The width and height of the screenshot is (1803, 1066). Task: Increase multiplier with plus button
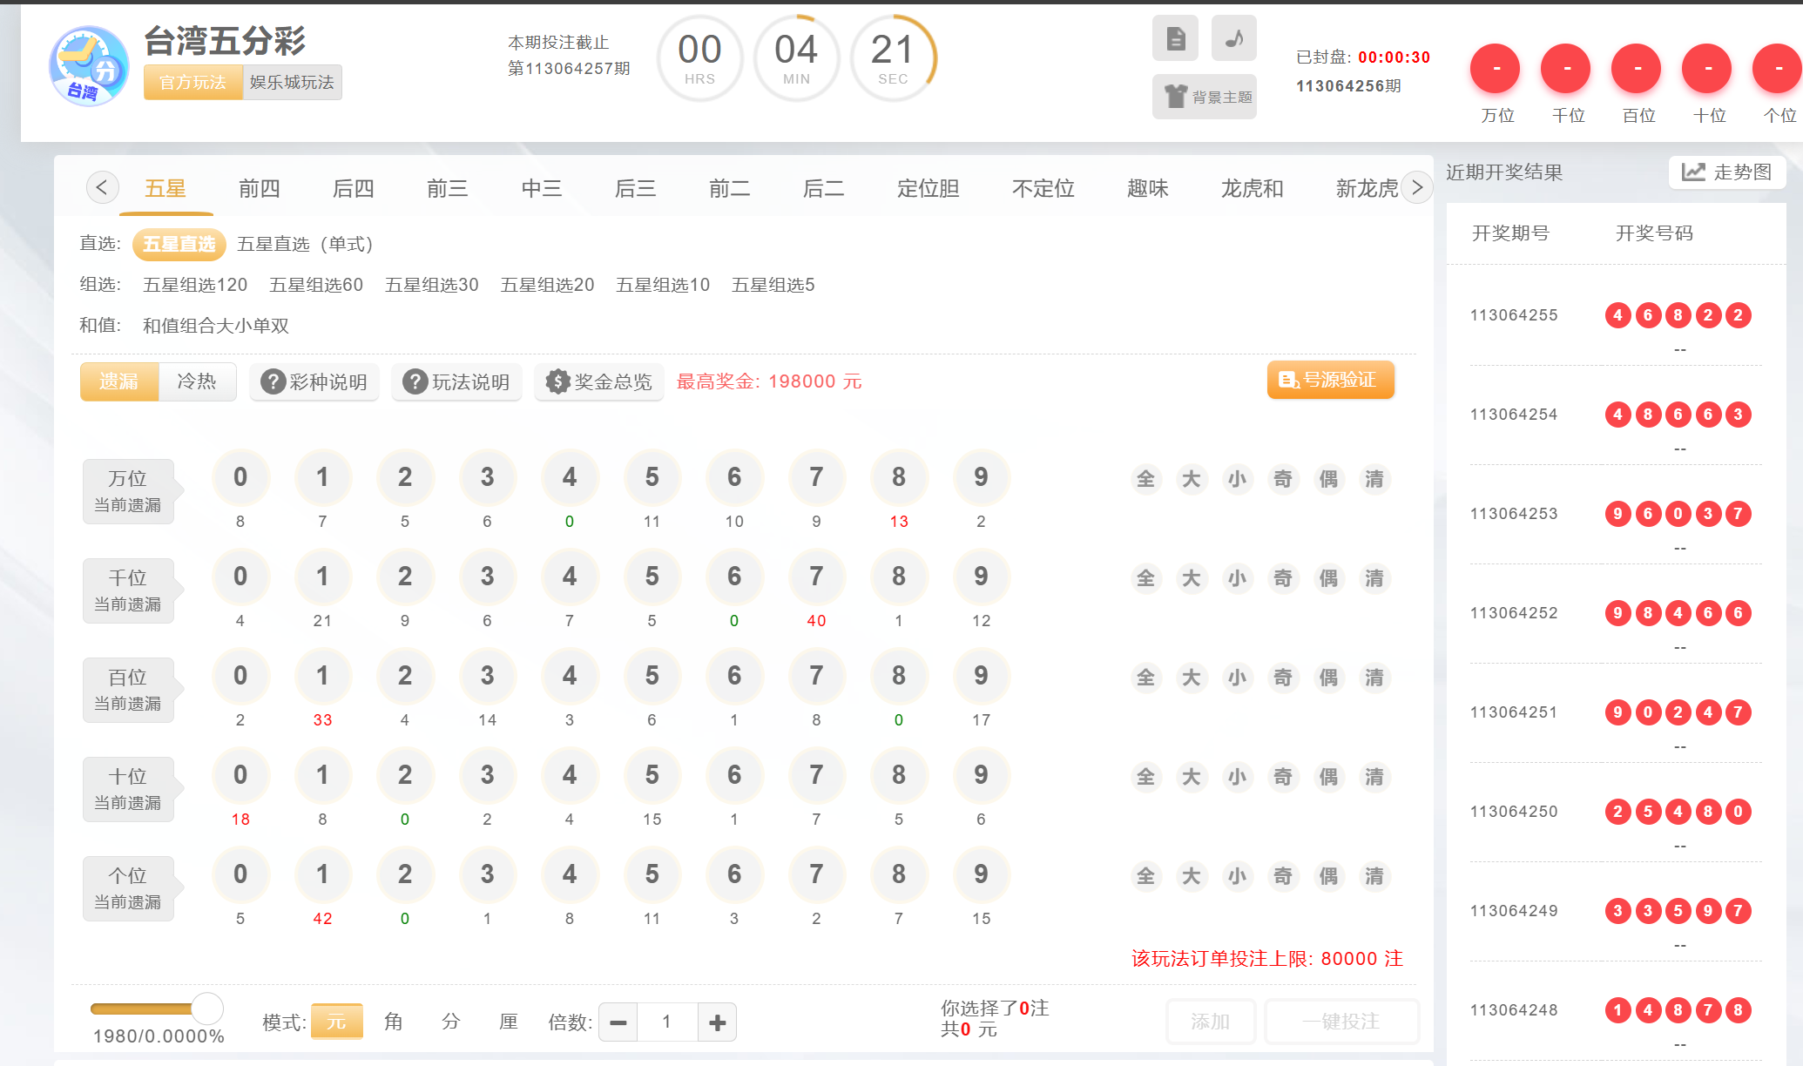tap(717, 1022)
